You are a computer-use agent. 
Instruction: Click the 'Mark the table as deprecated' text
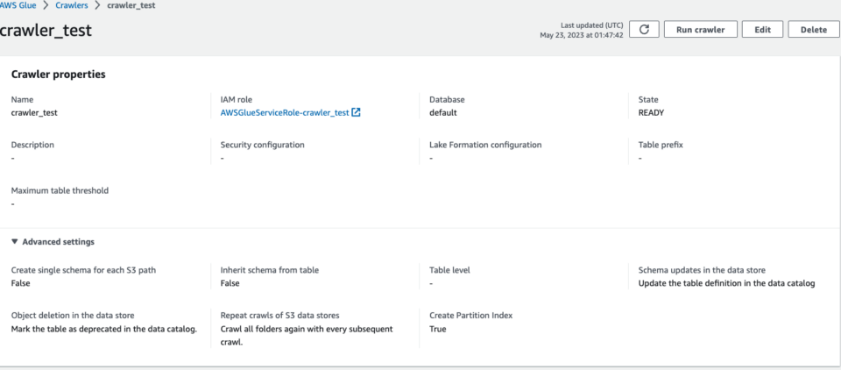point(103,329)
